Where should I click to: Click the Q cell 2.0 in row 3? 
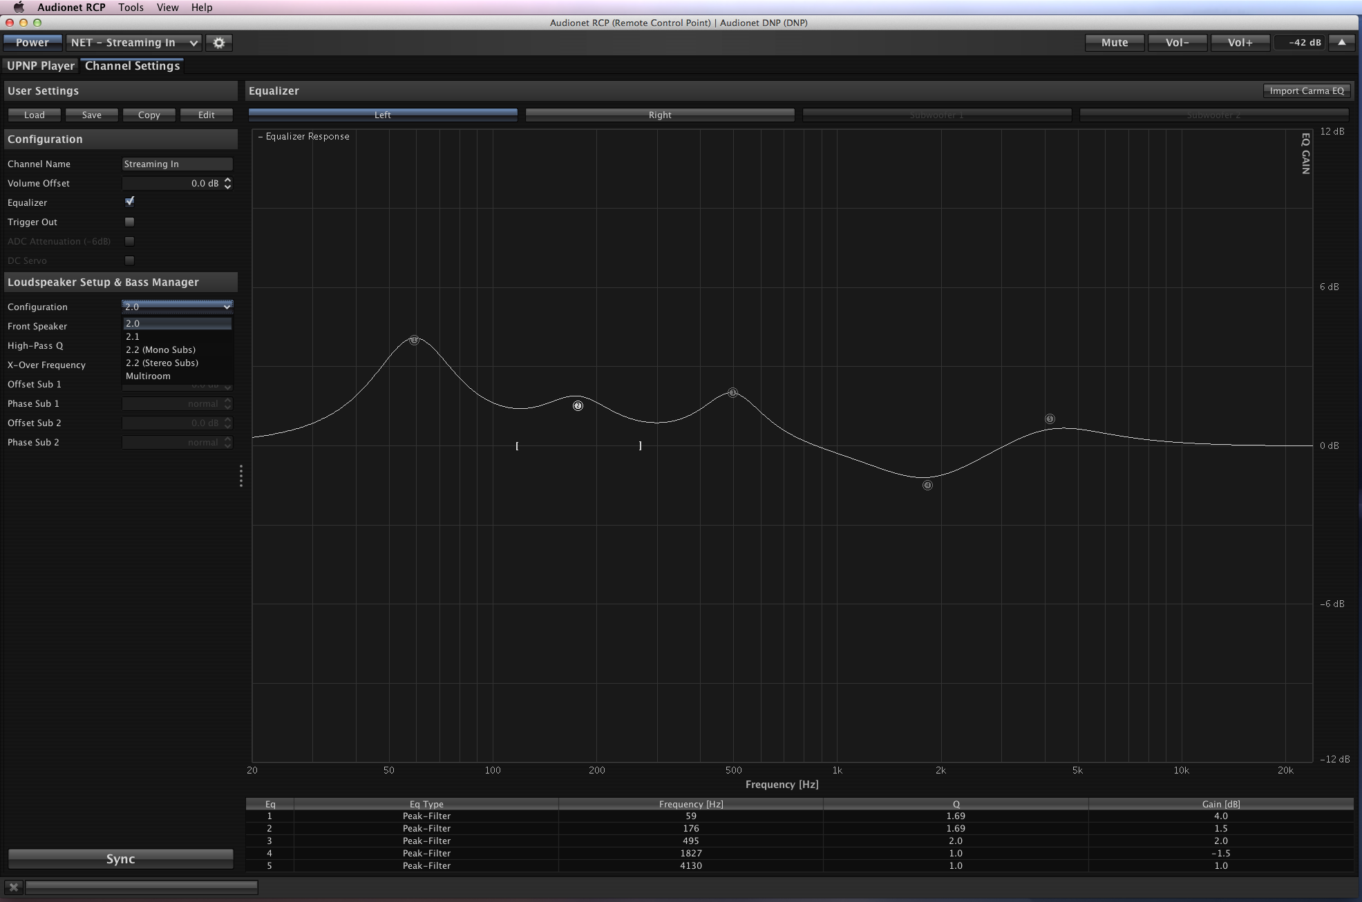(x=956, y=841)
